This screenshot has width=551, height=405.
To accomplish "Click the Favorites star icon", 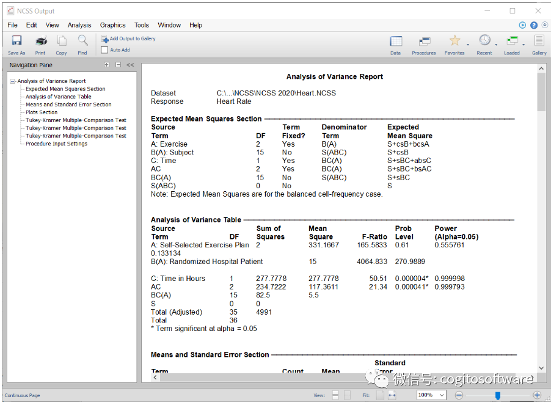I will point(454,41).
